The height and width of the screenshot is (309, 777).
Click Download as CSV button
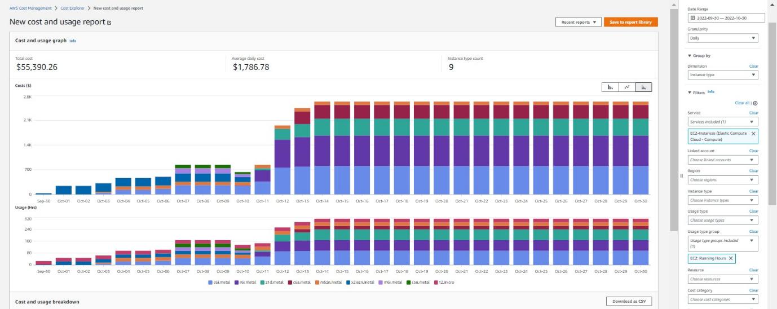point(629,302)
